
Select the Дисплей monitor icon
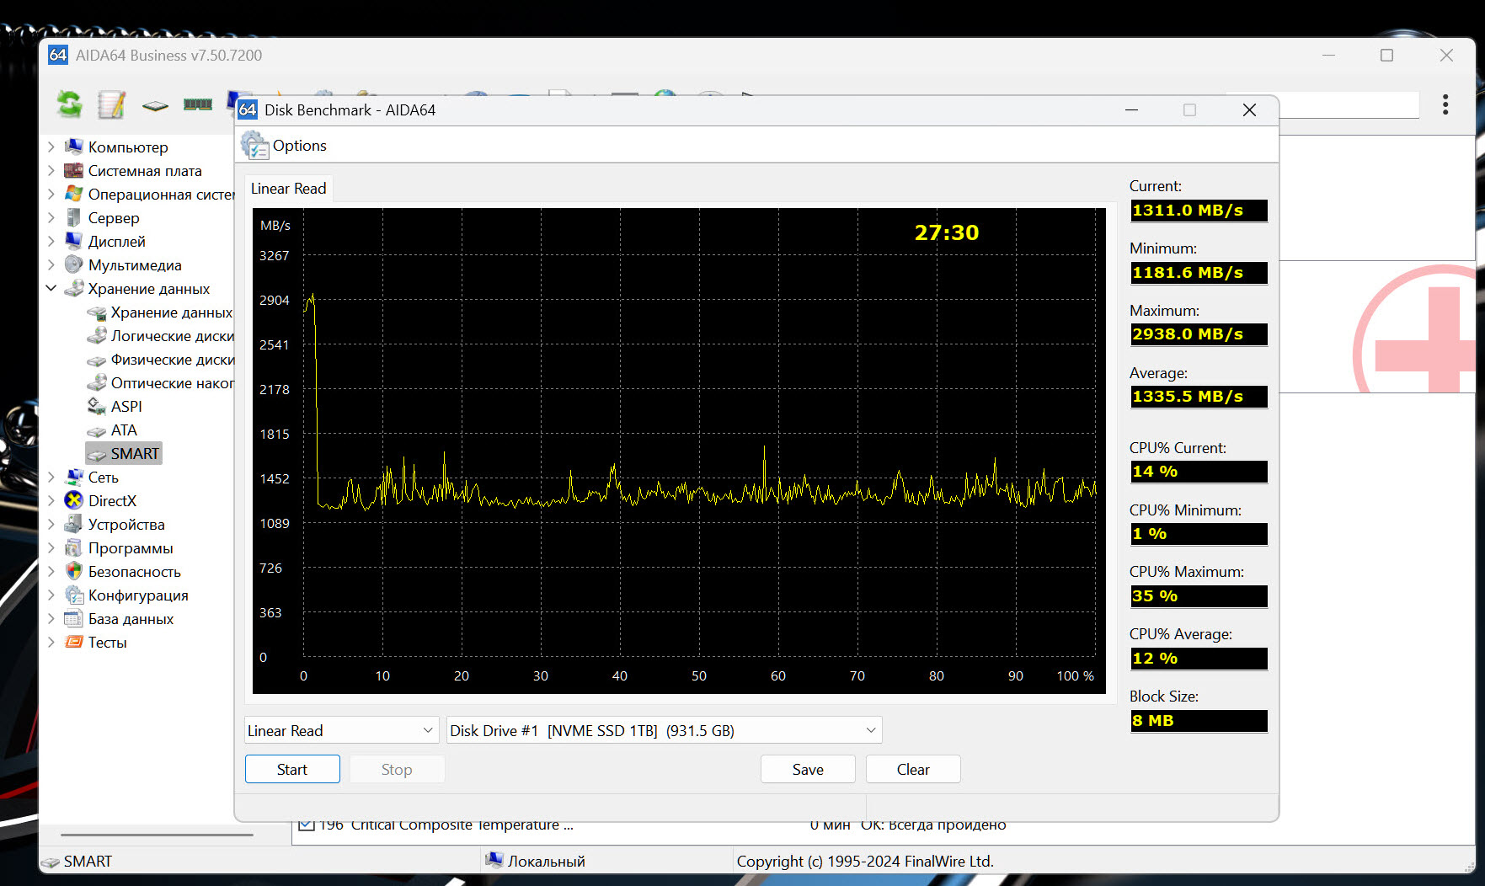pos(74,241)
